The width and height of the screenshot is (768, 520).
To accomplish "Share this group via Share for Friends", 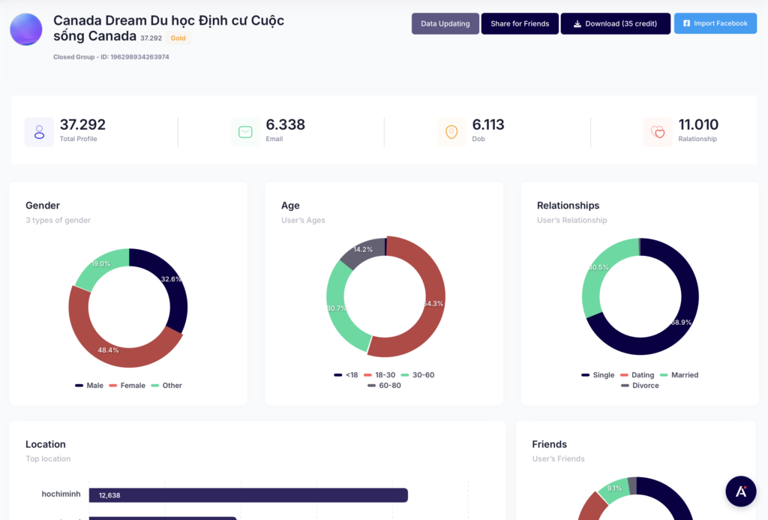I will pyautogui.click(x=520, y=23).
